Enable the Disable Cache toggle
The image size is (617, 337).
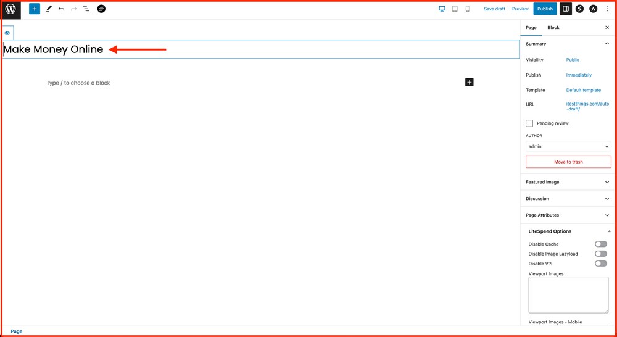pyautogui.click(x=600, y=244)
